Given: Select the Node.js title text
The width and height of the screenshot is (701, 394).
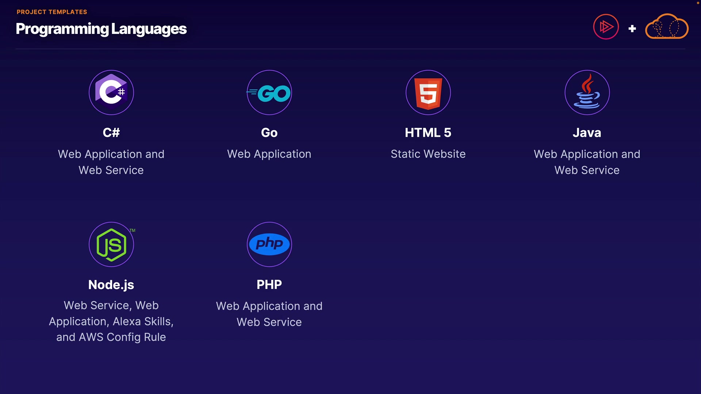Looking at the screenshot, I should coord(111,285).
